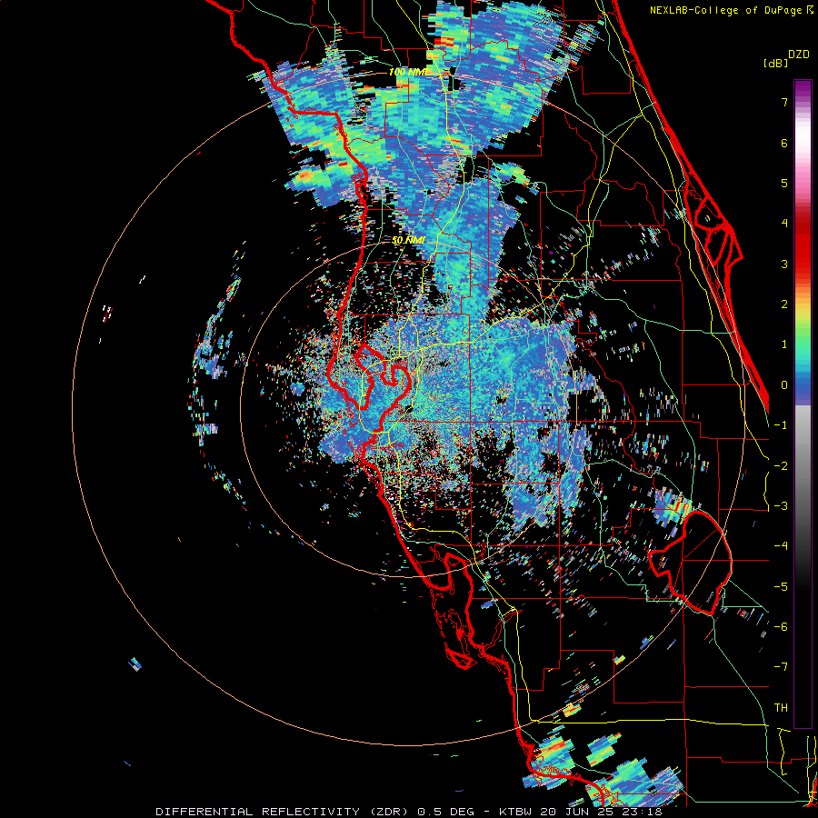This screenshot has width=818, height=818.
Task: Click the [dB] unit label
Action: (x=775, y=63)
